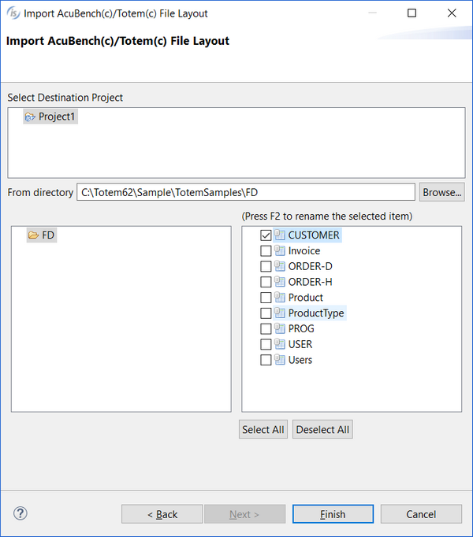This screenshot has height=537, width=473.
Task: Tick the ORDER-H checkbox
Action: (x=266, y=282)
